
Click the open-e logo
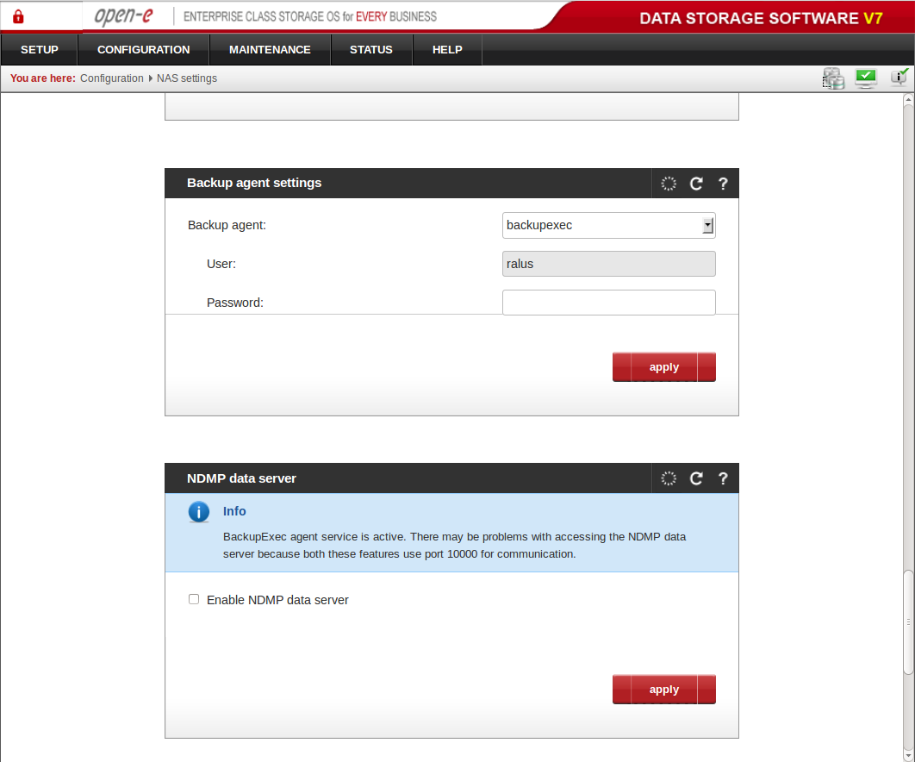123,16
